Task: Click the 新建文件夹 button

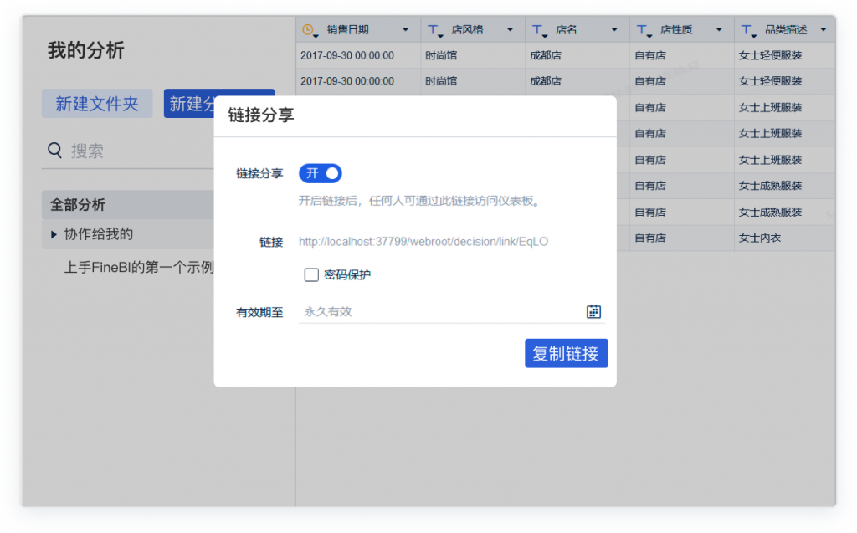Action: [x=97, y=103]
